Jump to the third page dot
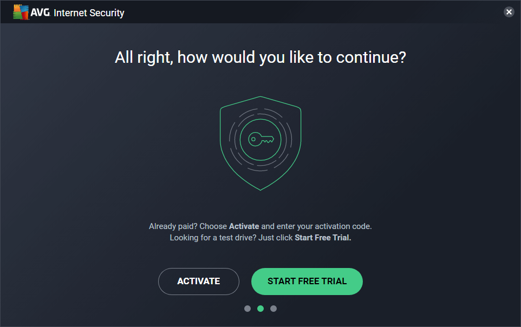The width and height of the screenshot is (521, 327). [273, 309]
